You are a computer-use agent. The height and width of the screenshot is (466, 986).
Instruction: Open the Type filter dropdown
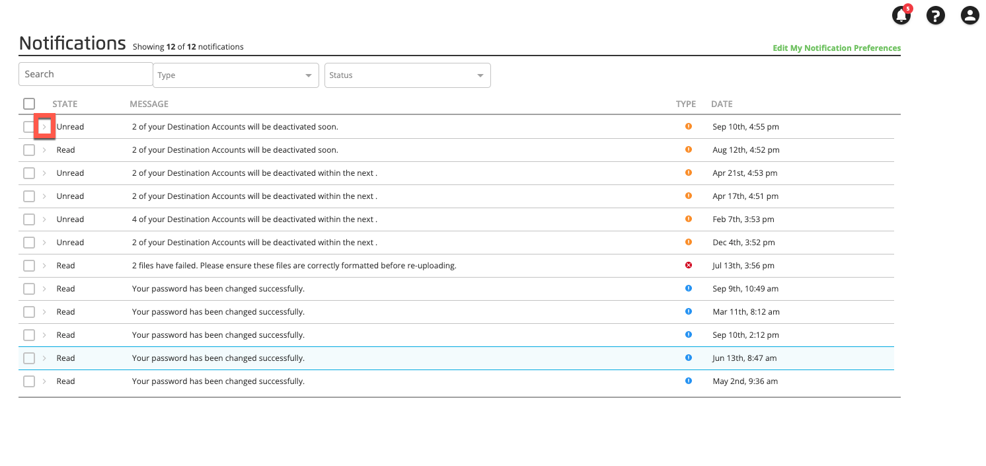(x=236, y=75)
